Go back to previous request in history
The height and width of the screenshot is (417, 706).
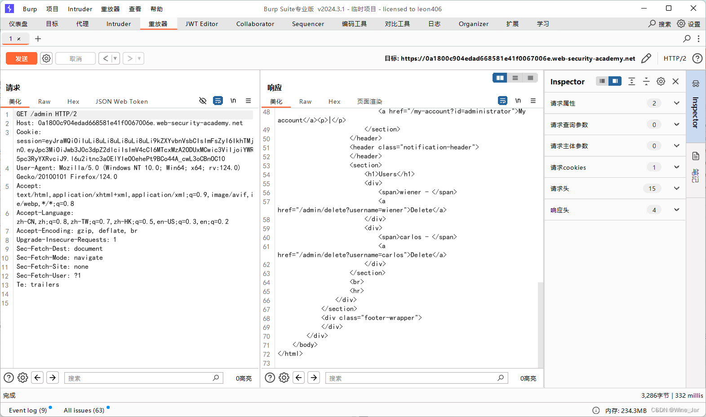(x=105, y=58)
